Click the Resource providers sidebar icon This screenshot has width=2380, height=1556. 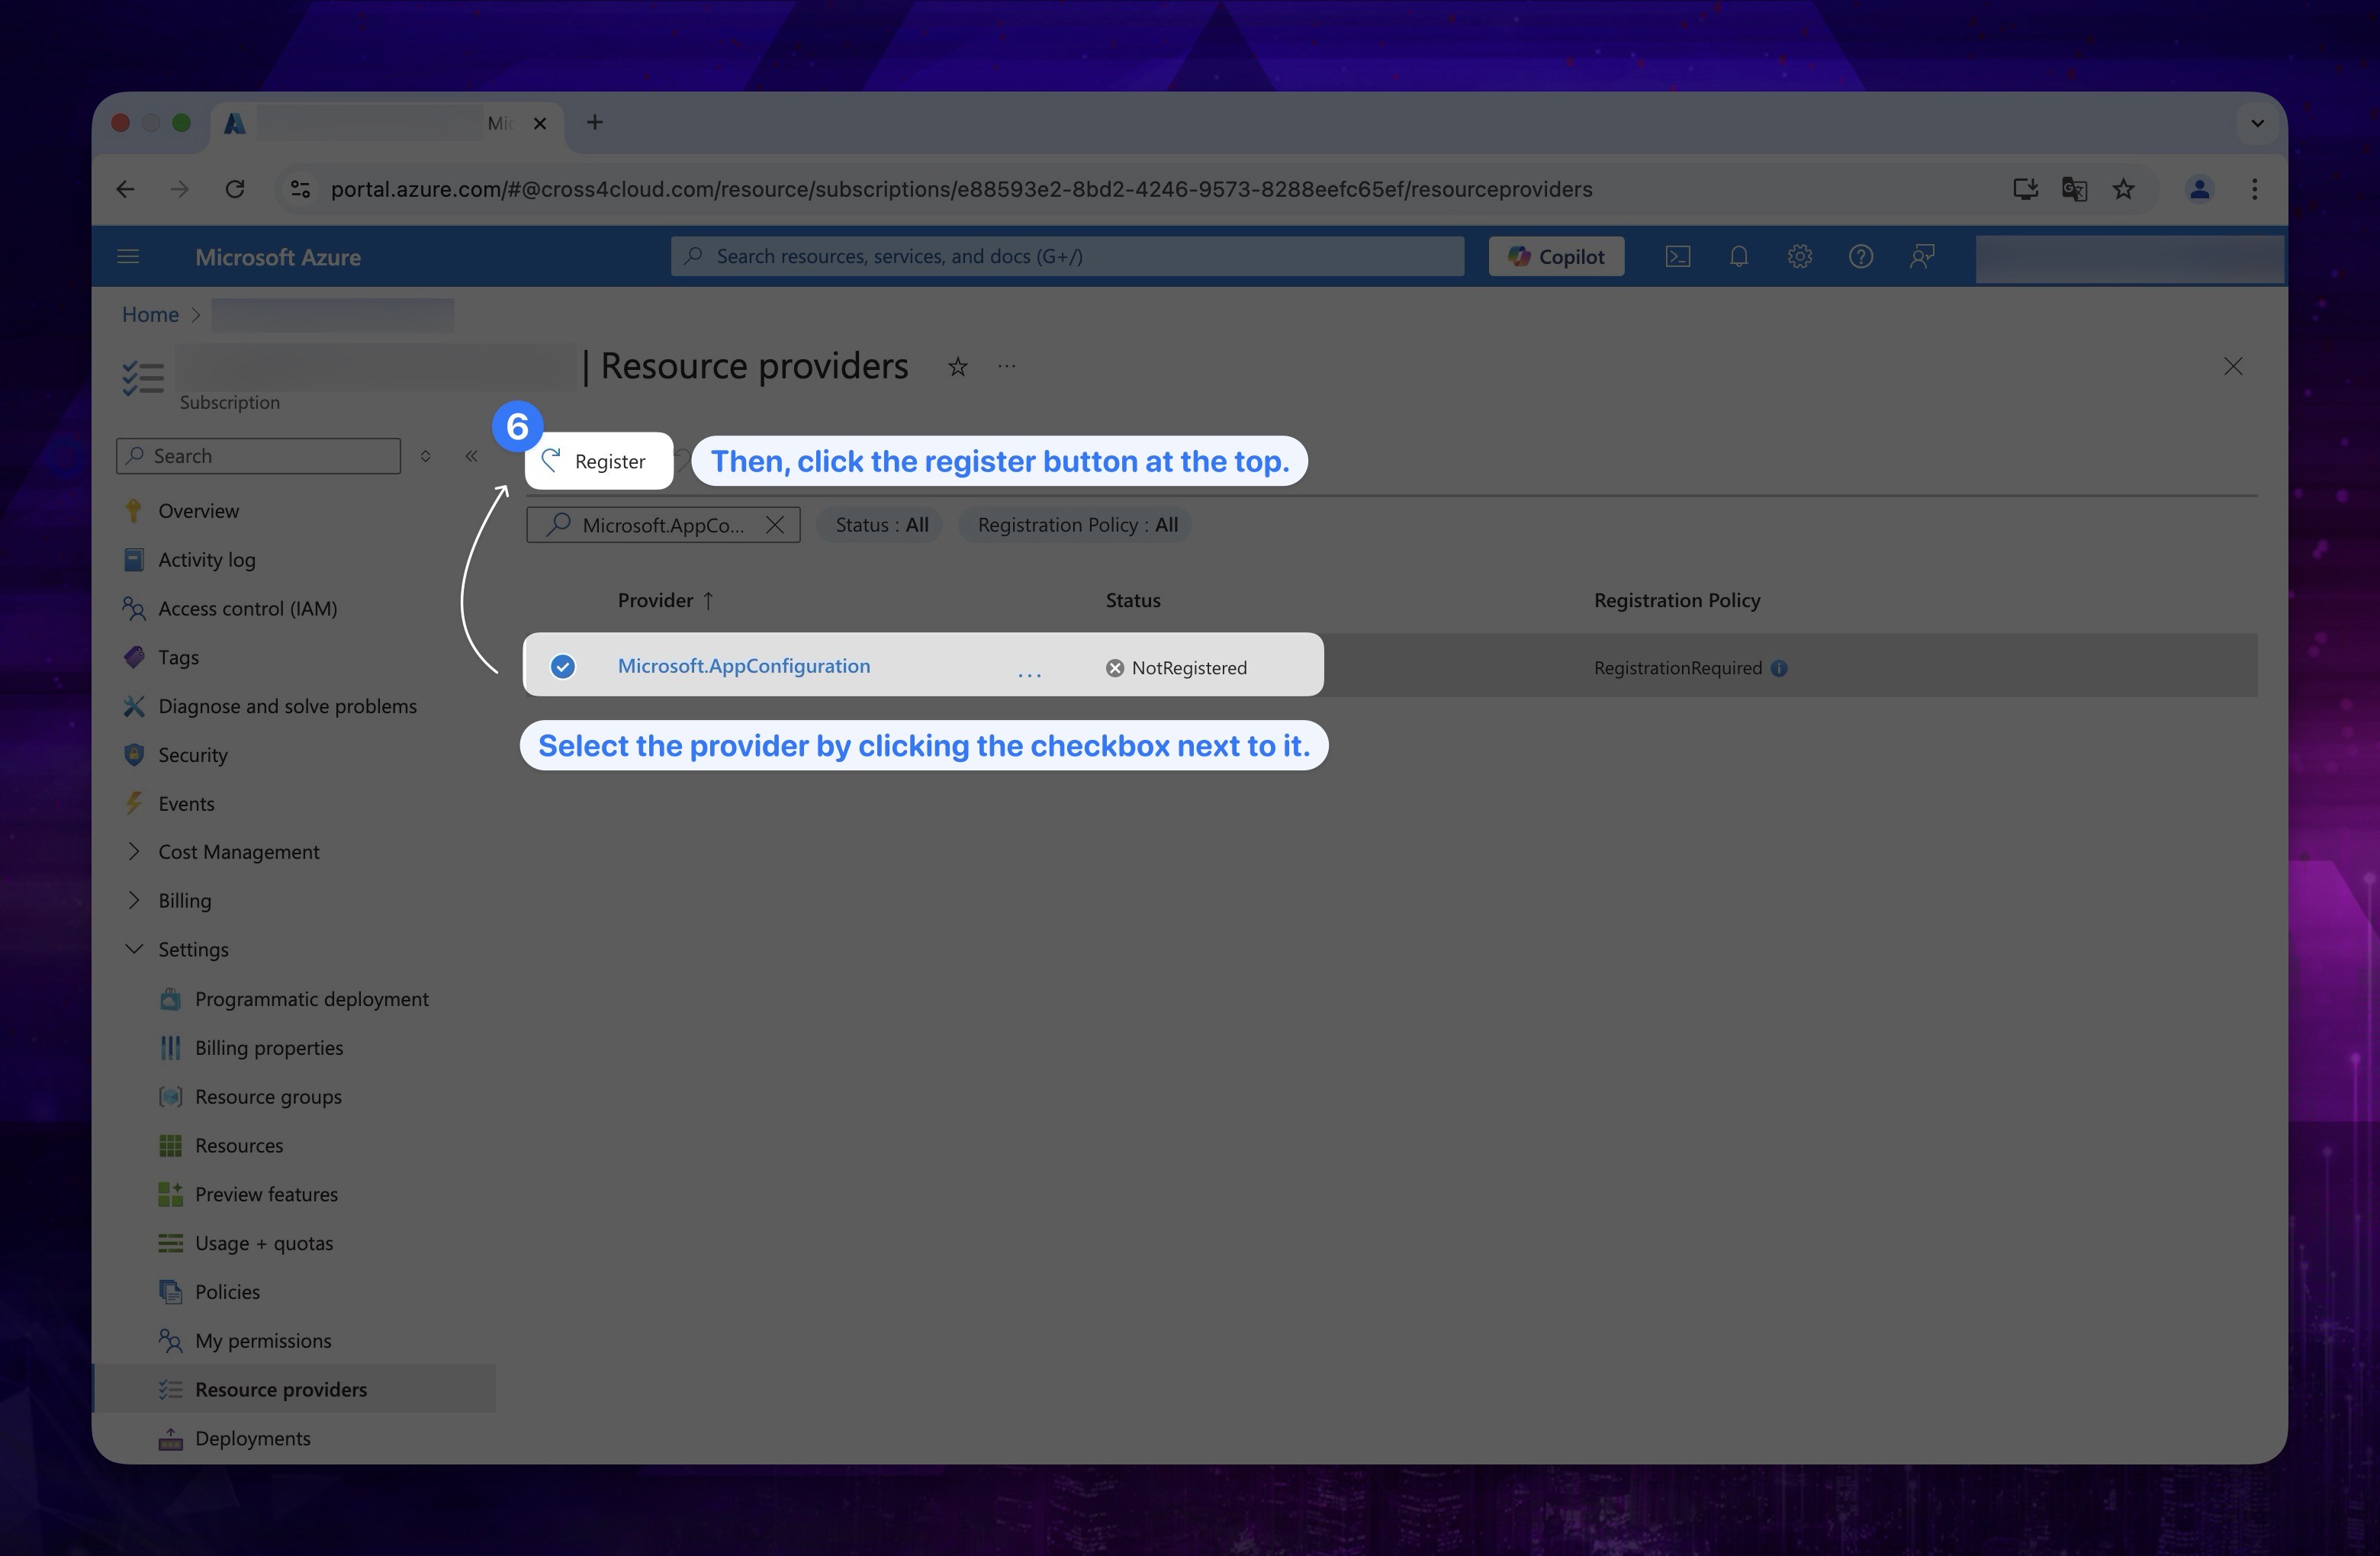coord(170,1387)
